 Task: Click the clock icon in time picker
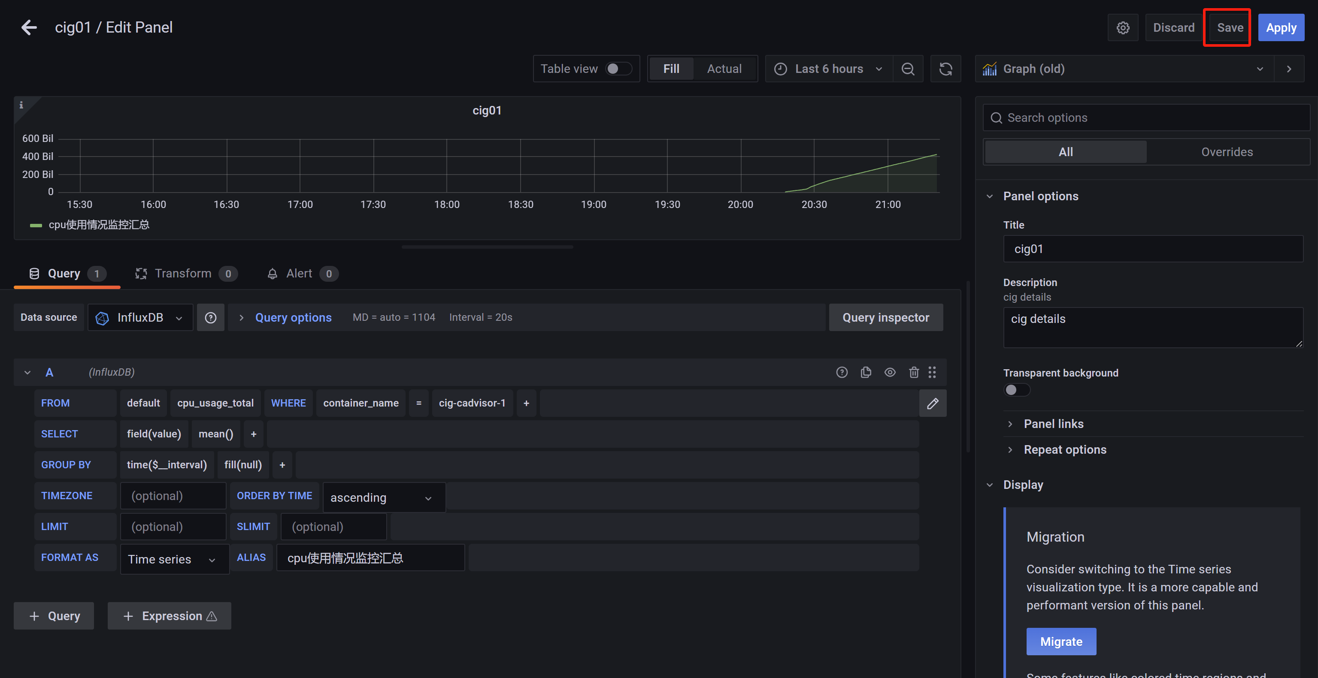click(780, 69)
